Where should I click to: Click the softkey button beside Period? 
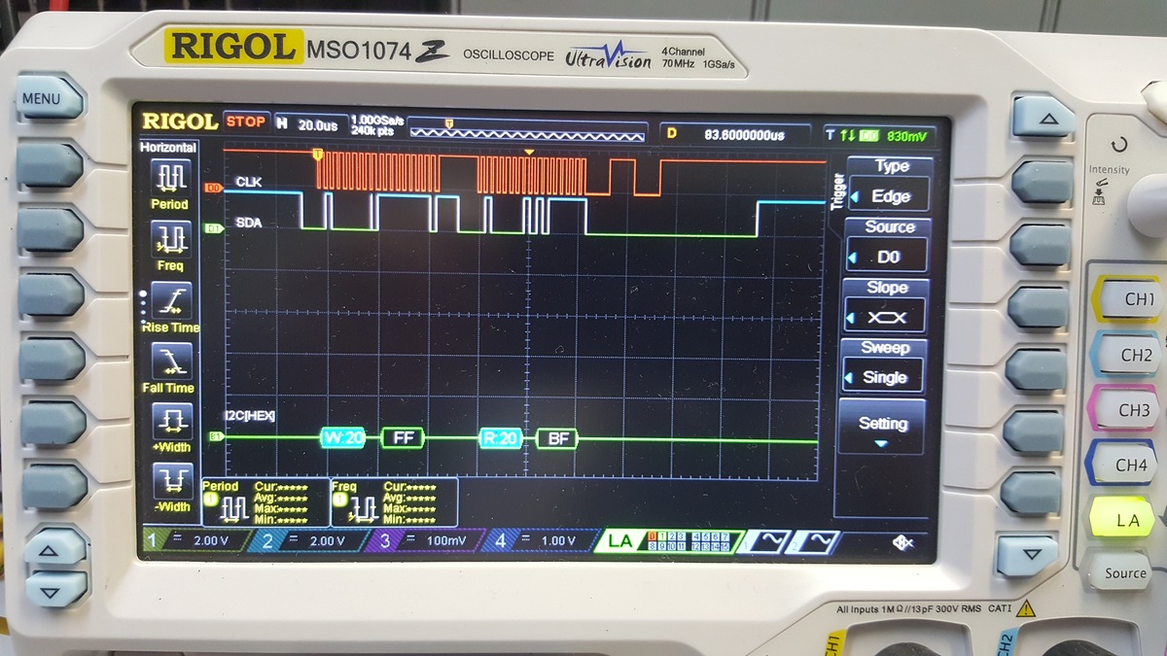click(48, 165)
